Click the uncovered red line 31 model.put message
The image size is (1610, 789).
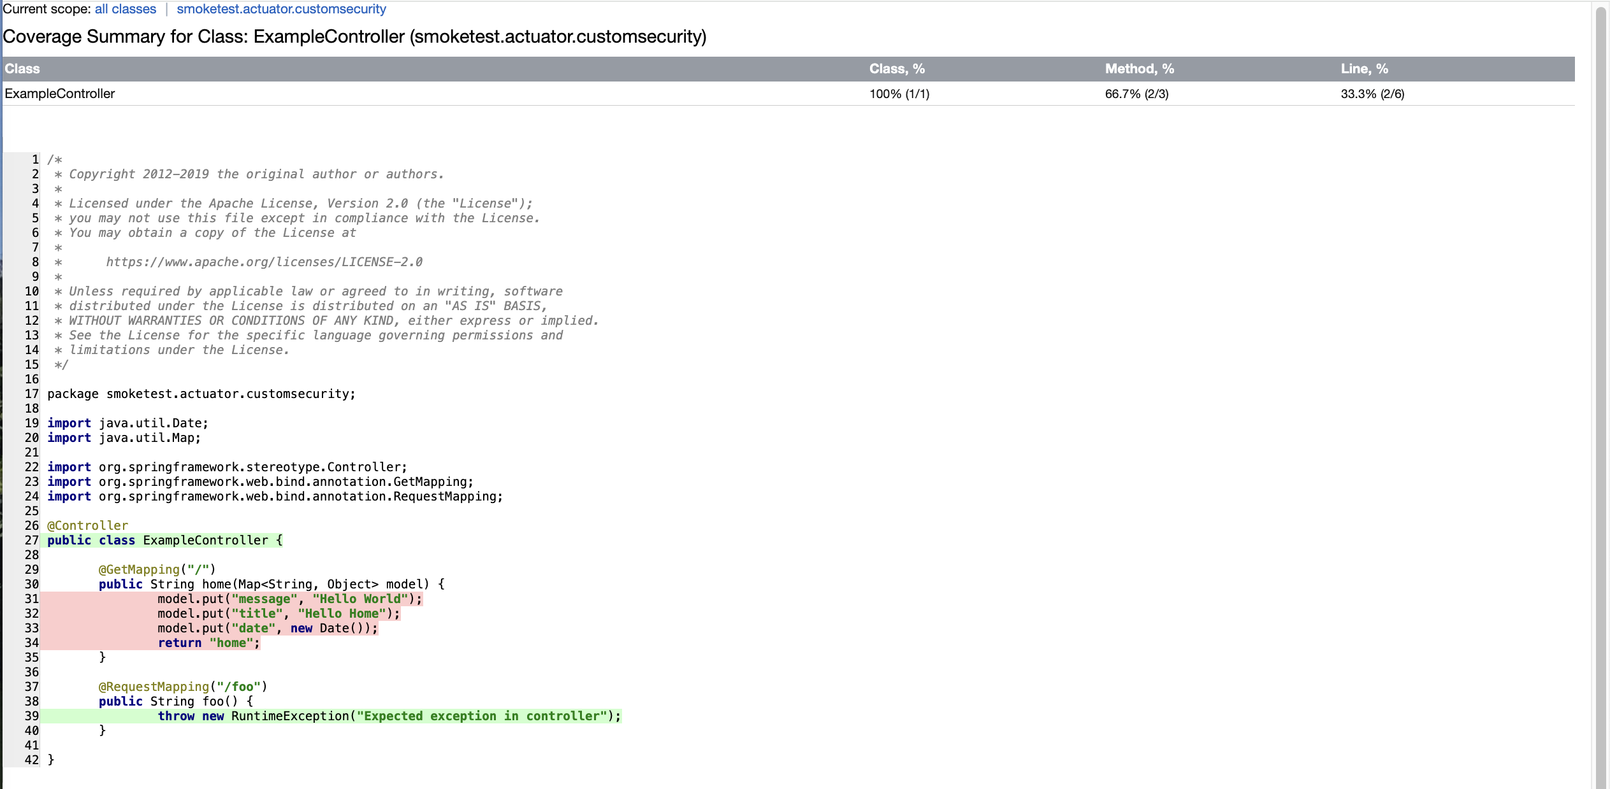(x=289, y=599)
